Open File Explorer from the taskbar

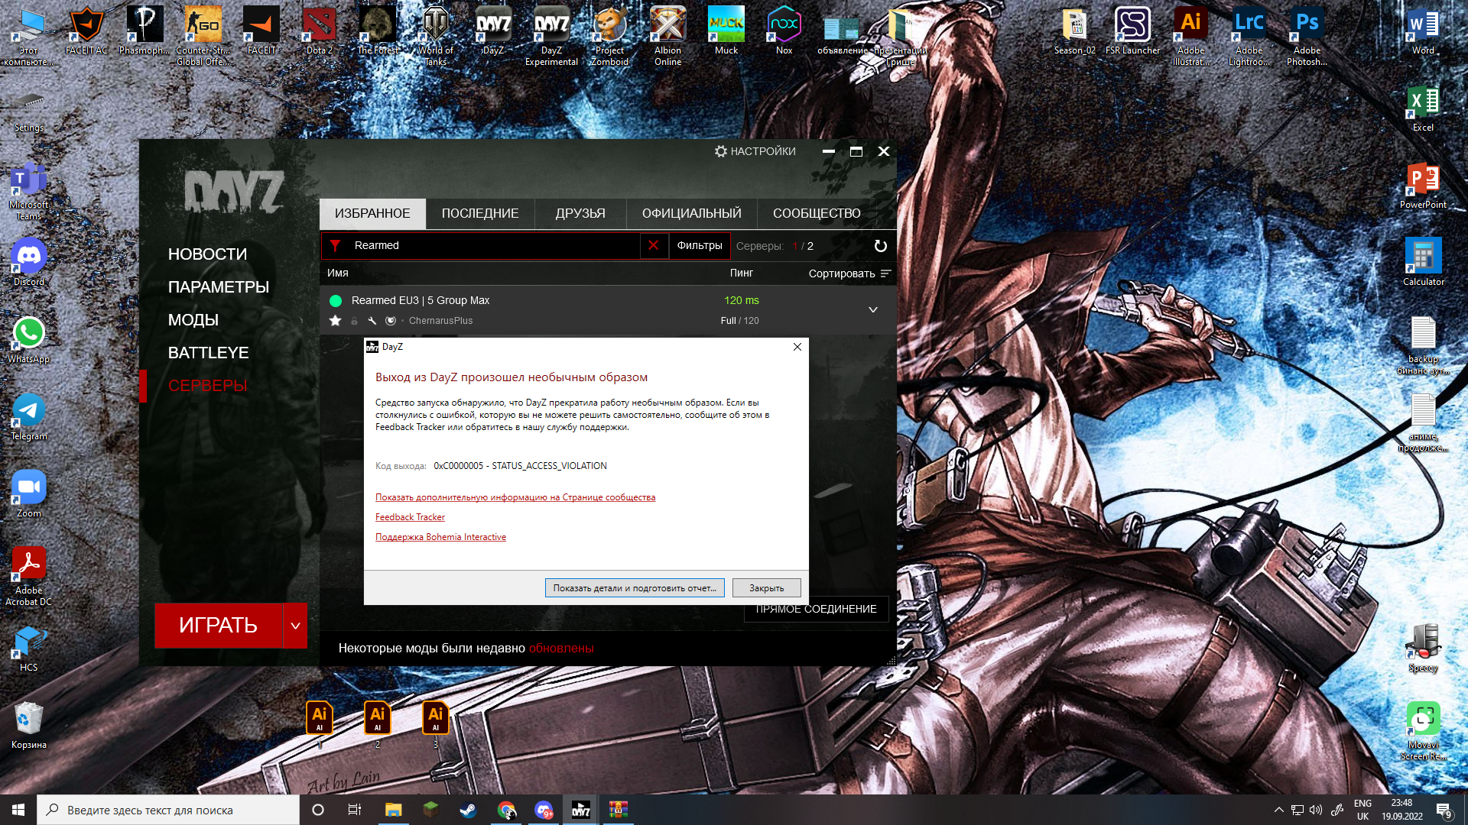pos(393,810)
